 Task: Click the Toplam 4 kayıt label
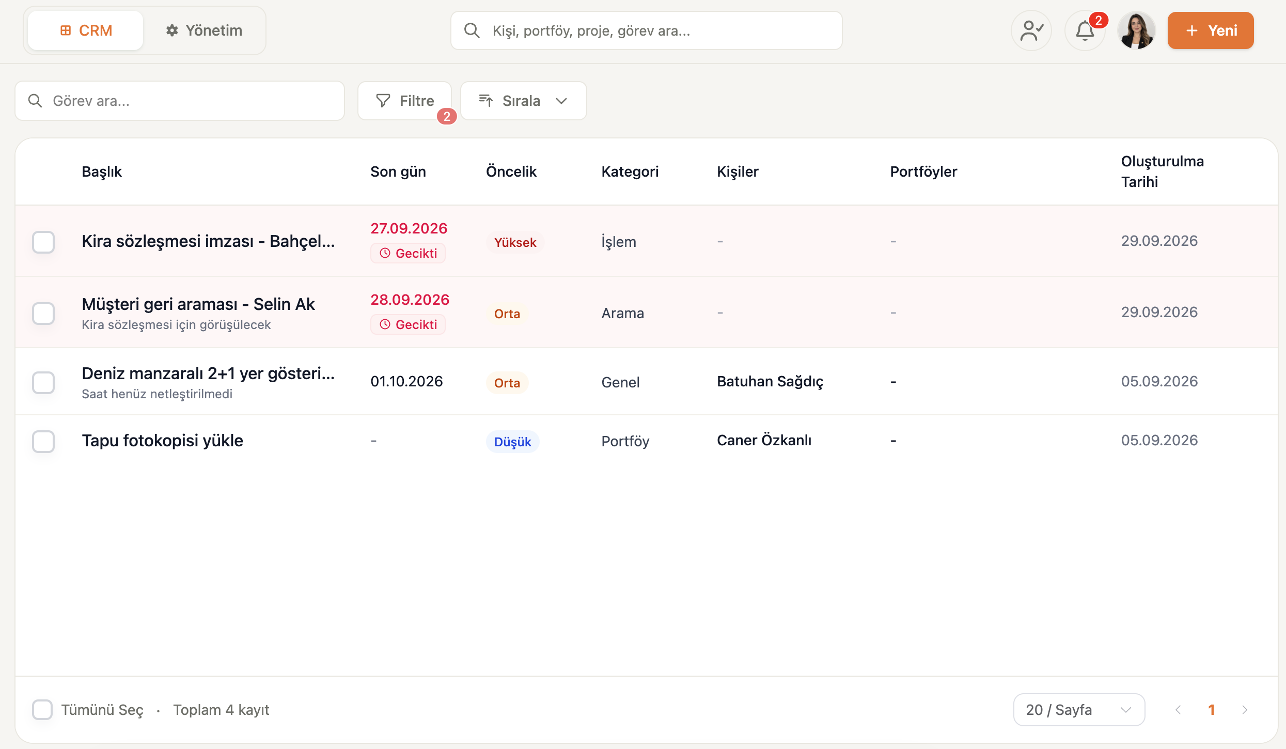tap(221, 710)
